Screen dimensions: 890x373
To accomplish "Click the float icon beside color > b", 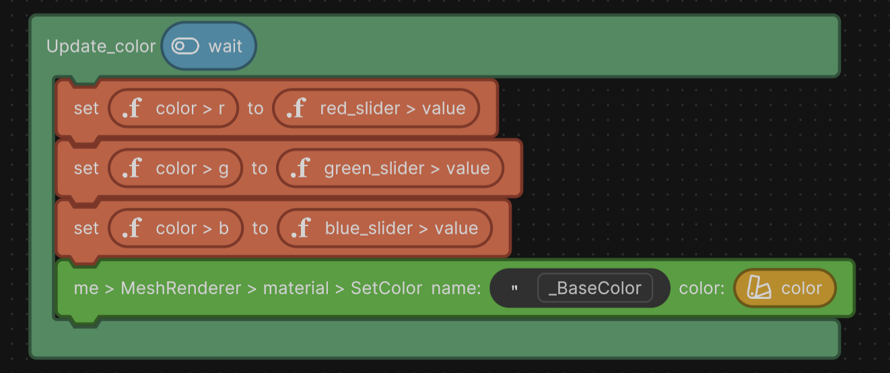I will 132,228.
